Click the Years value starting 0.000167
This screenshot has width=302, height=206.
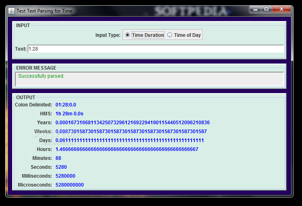pyautogui.click(x=132, y=123)
